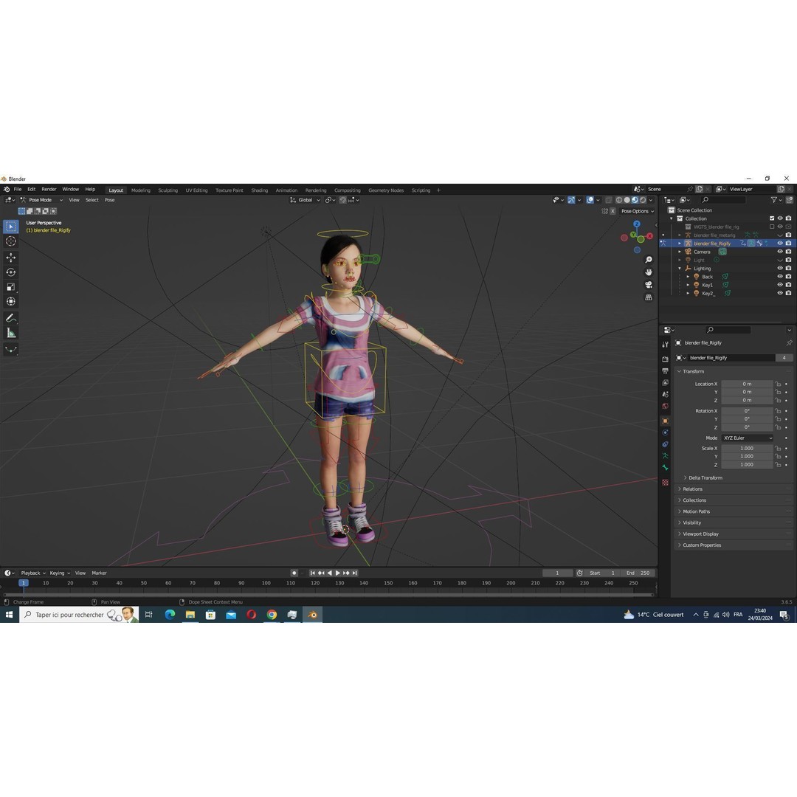Open World properties tab

point(665,406)
